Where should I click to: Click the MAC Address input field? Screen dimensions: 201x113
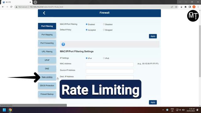click(110, 64)
